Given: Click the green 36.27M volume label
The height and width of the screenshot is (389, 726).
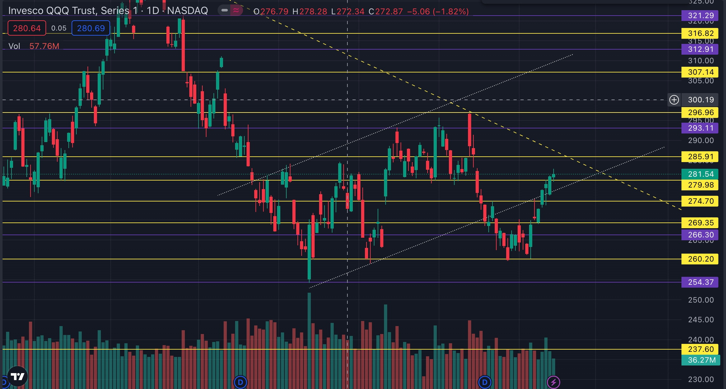Looking at the screenshot, I should coord(701,360).
